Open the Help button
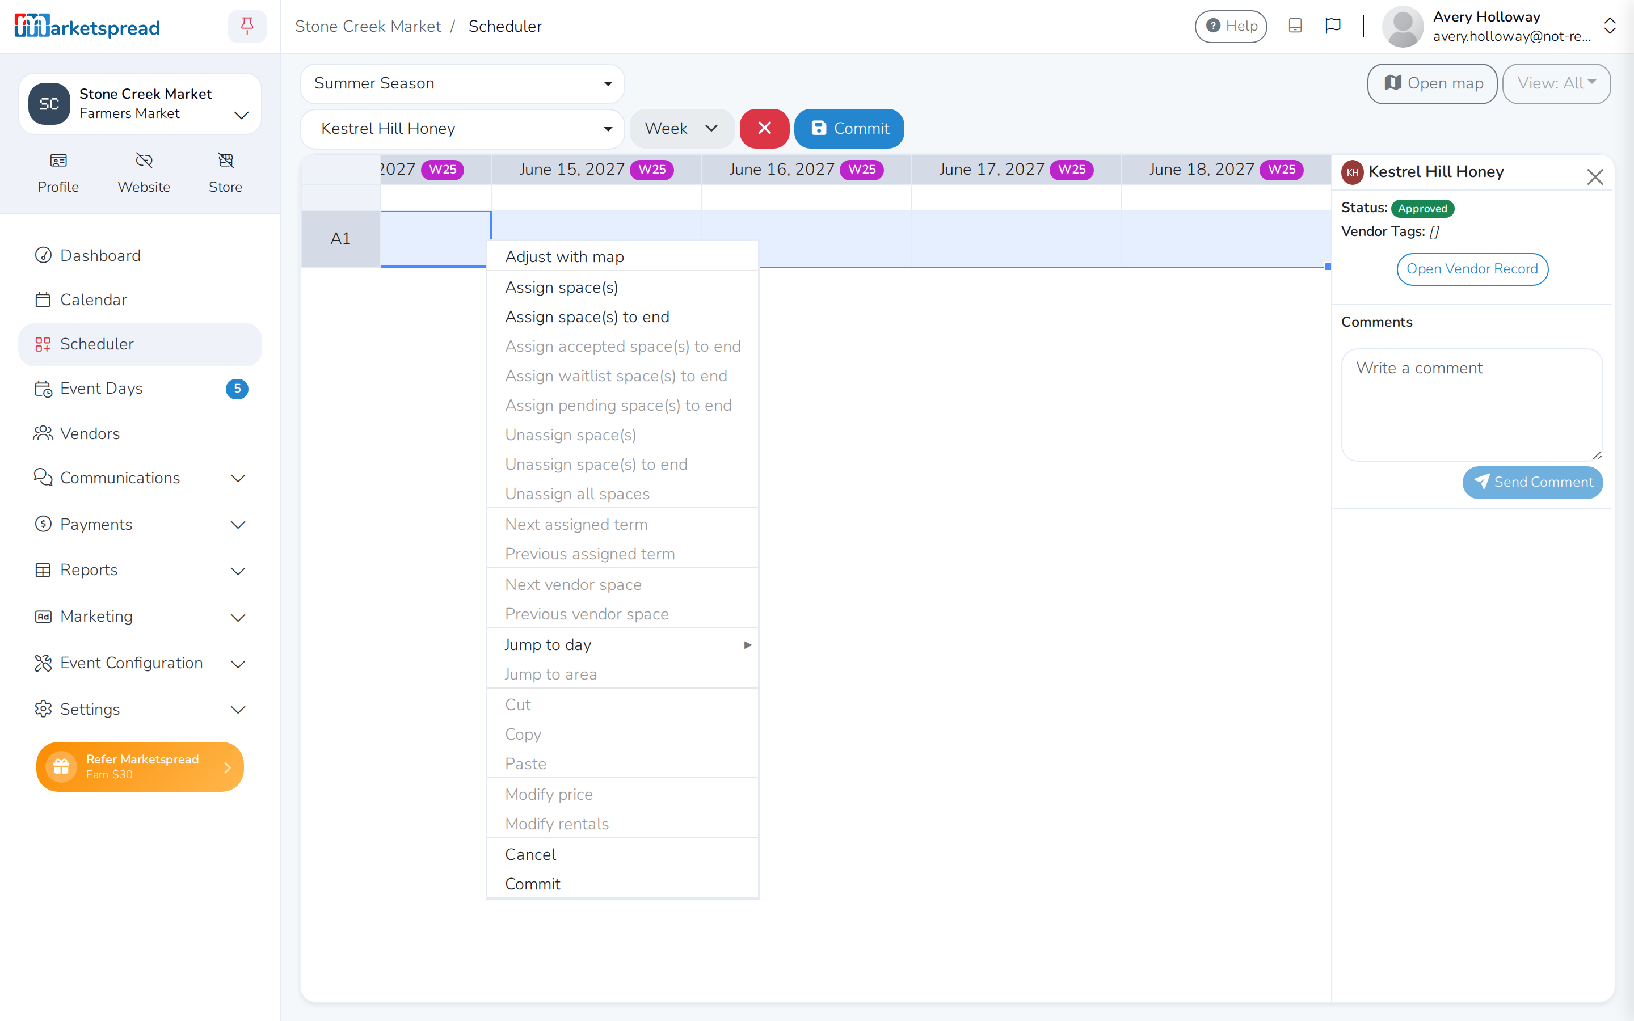1634x1021 pixels. click(1230, 26)
